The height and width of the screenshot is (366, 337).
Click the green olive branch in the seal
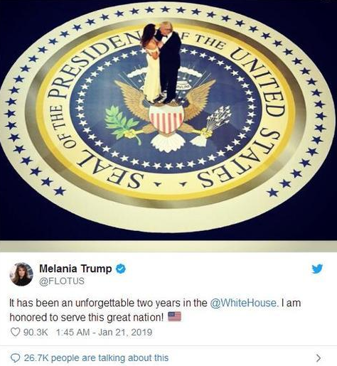(122, 123)
